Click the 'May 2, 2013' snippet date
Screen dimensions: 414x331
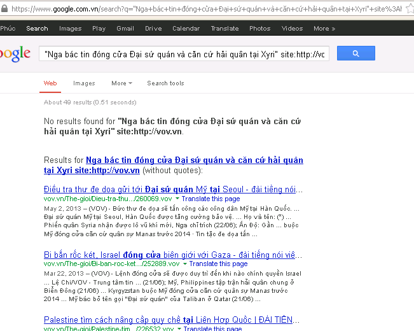coord(62,209)
